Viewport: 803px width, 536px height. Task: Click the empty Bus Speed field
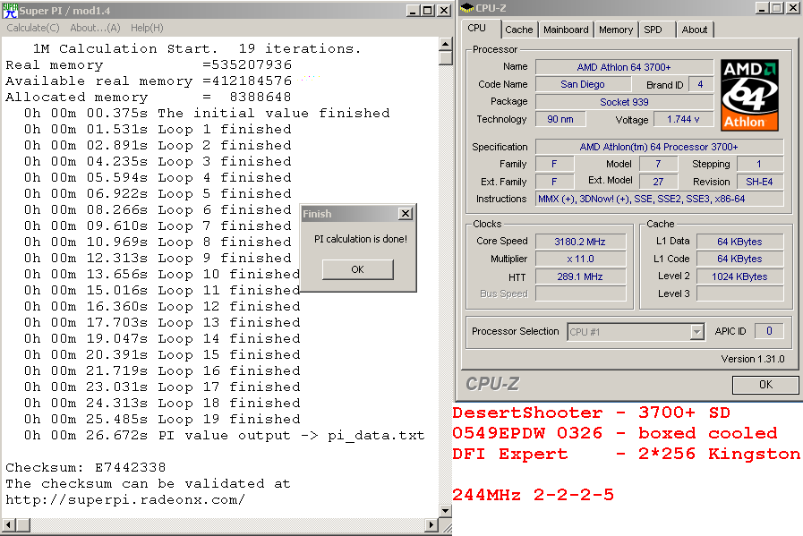pos(580,294)
